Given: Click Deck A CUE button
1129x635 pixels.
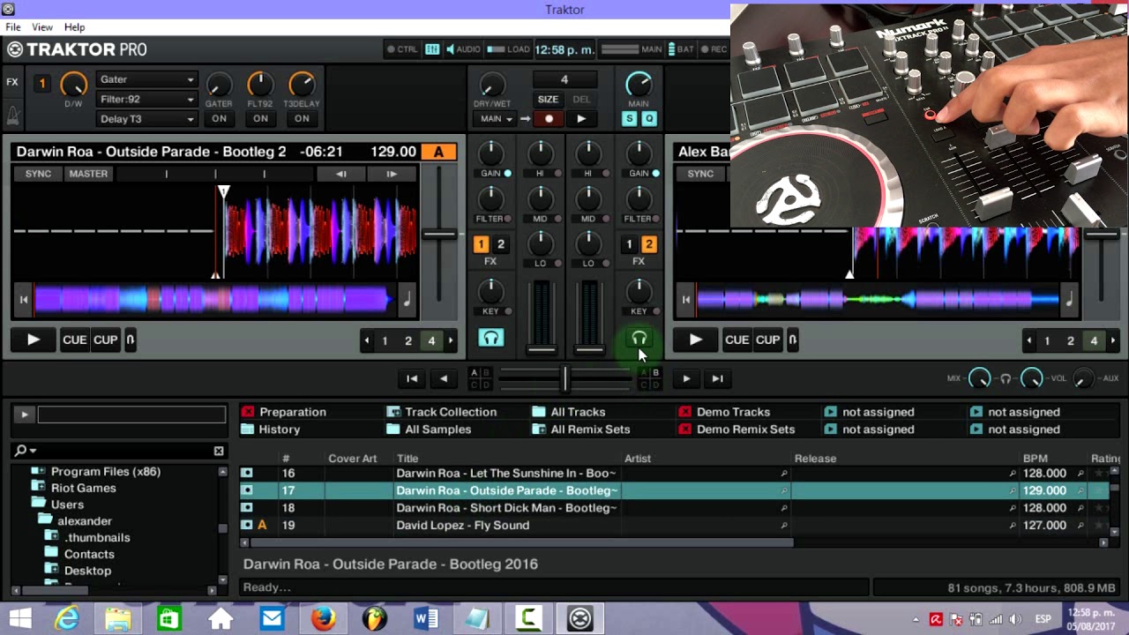Looking at the screenshot, I should tap(74, 340).
